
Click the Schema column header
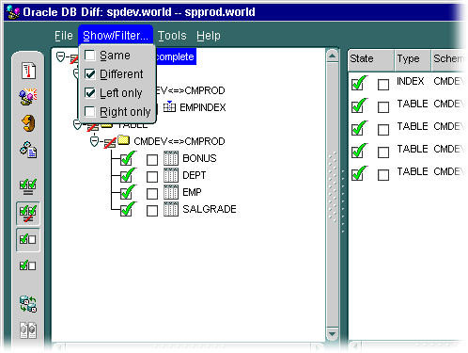[x=448, y=59]
